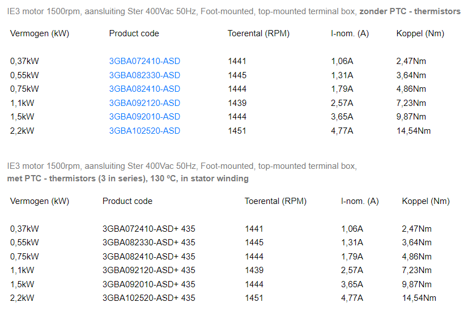The image size is (472, 315).
Task: Click 'I-nom. (A)' header in the met-PTC table
Action: (x=360, y=201)
